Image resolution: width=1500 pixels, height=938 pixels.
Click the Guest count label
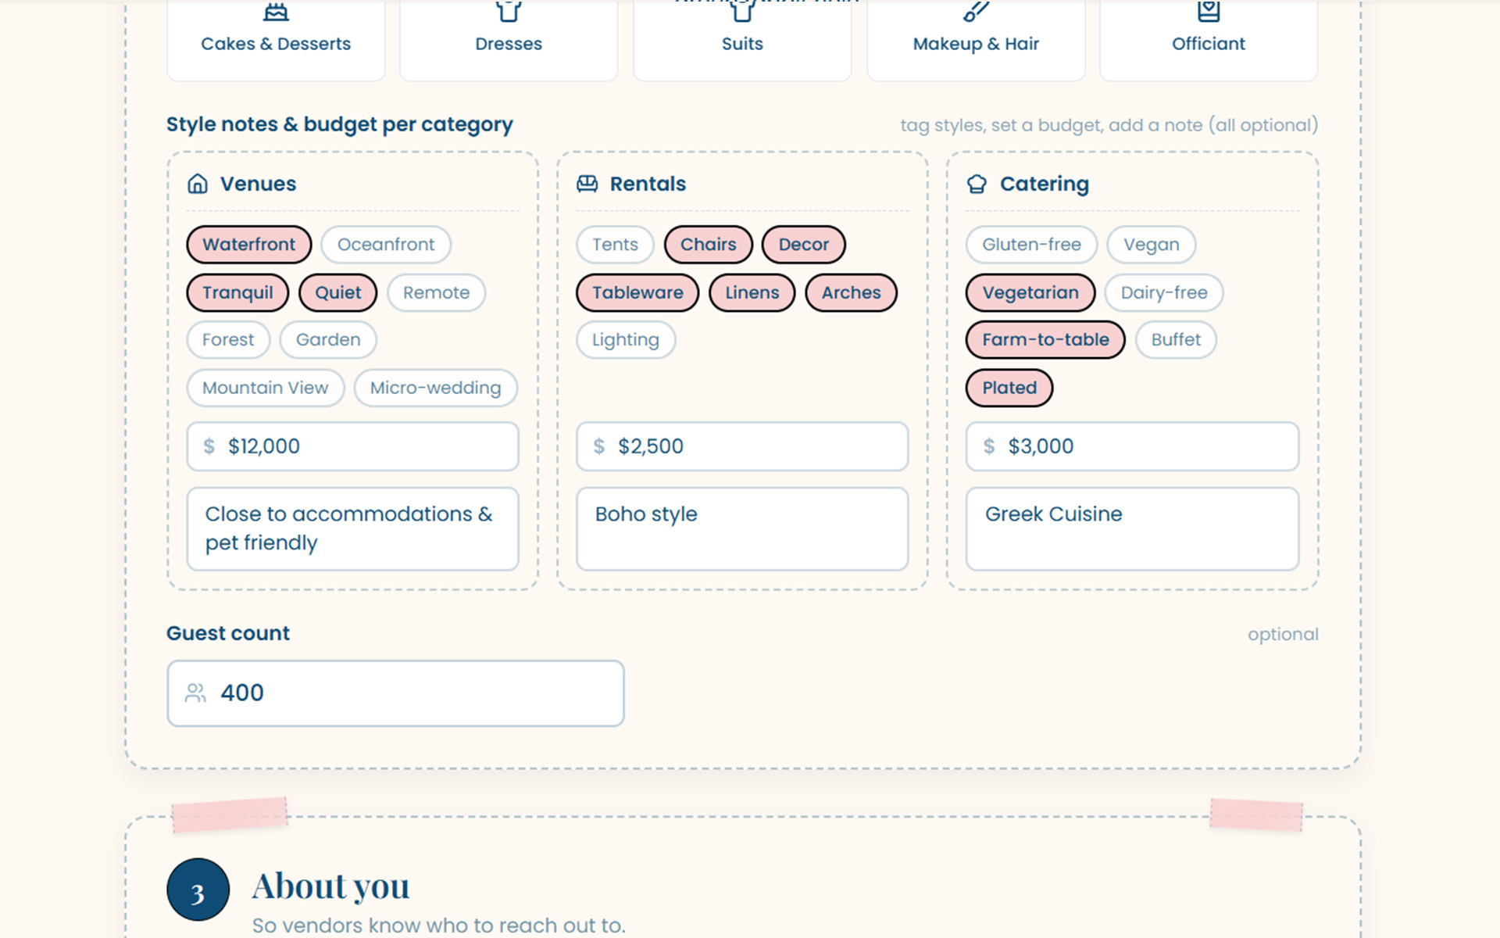tap(228, 633)
